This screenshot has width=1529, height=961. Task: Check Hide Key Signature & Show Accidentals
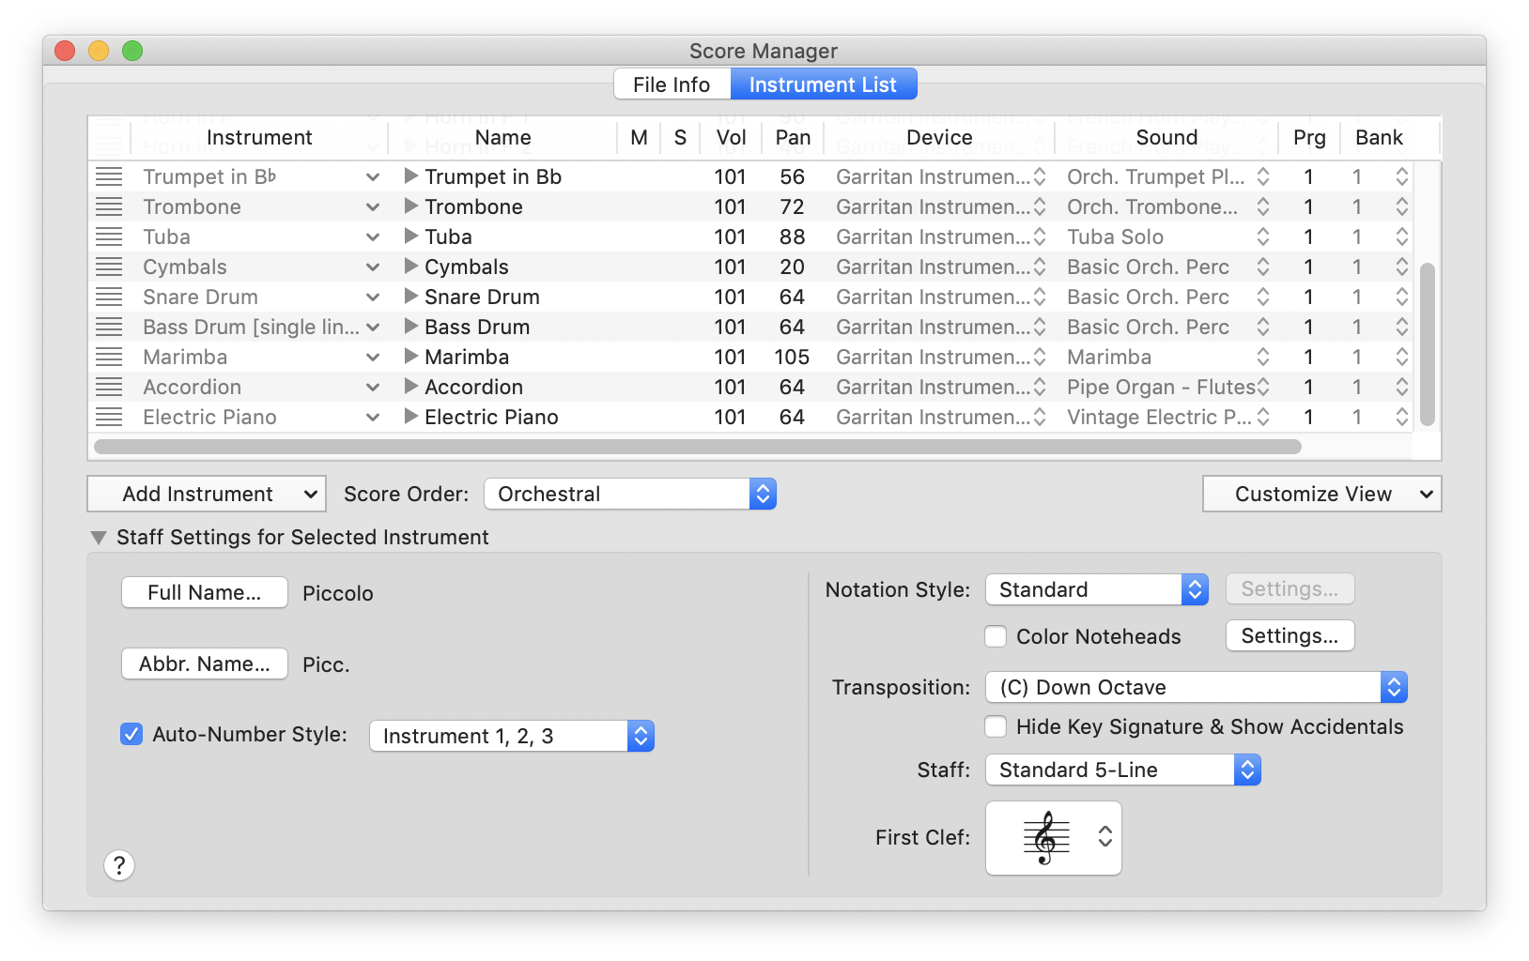(x=996, y=726)
